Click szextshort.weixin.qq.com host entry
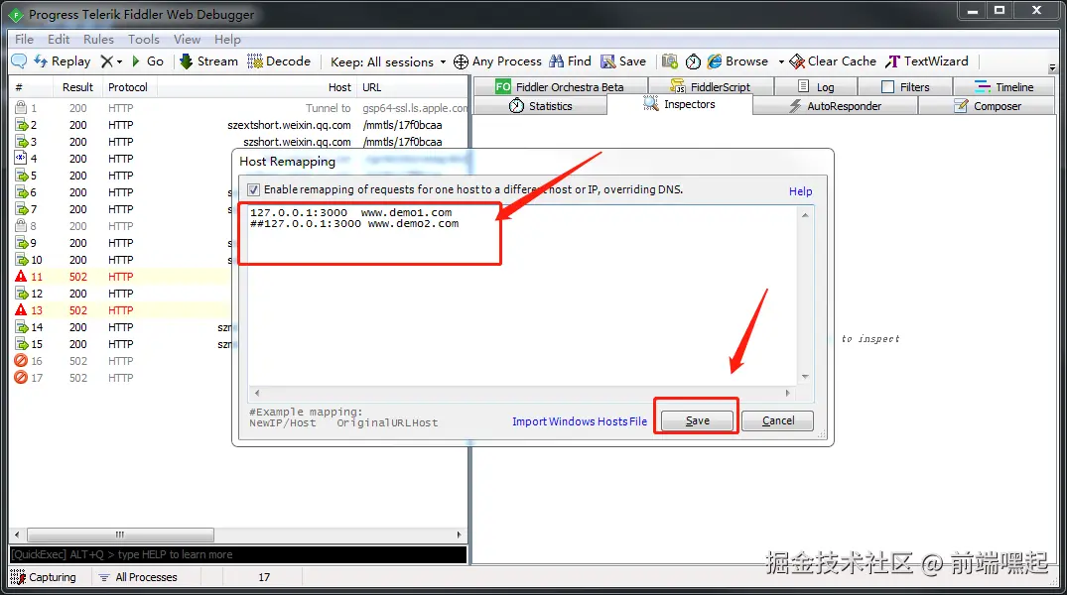 (x=289, y=125)
